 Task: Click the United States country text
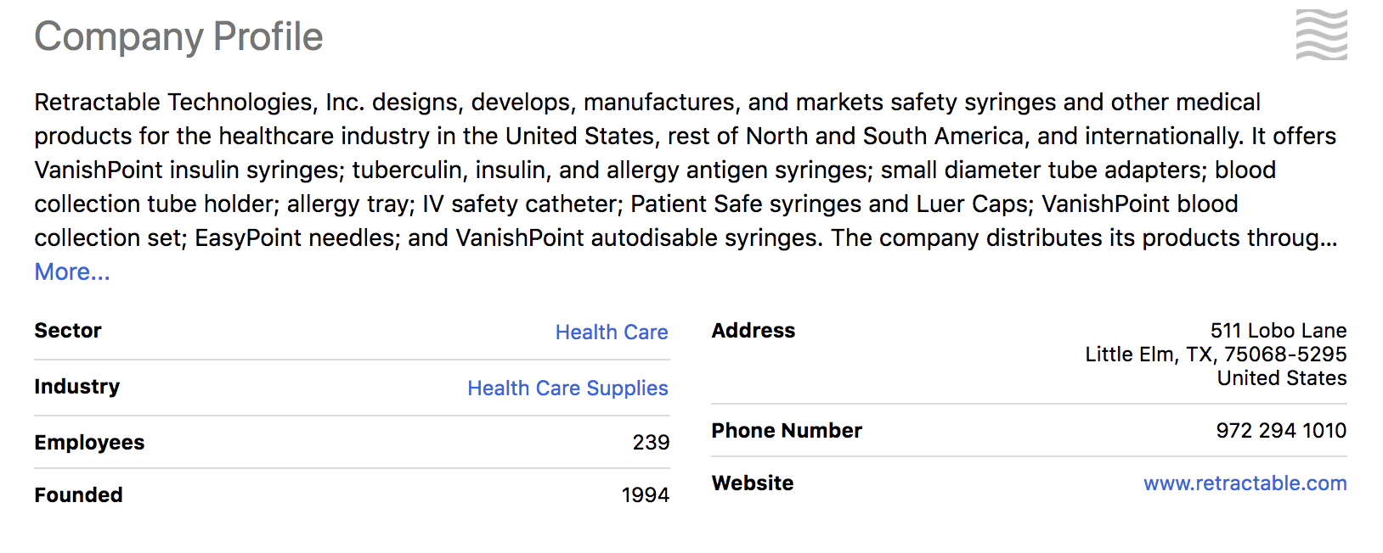1281,378
